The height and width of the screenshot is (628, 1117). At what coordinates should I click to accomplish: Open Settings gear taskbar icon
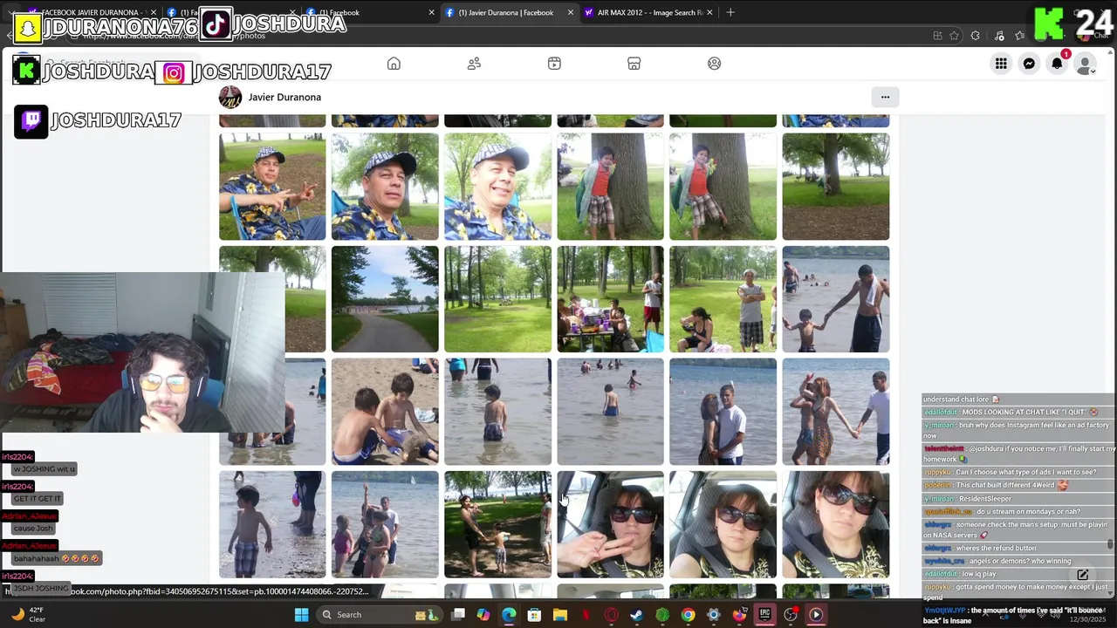coord(714,614)
